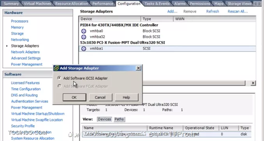Image resolution: width=264 pixels, height=141 pixels.
Task: Click the vmhba0 adapter icon
Action: 84,31
